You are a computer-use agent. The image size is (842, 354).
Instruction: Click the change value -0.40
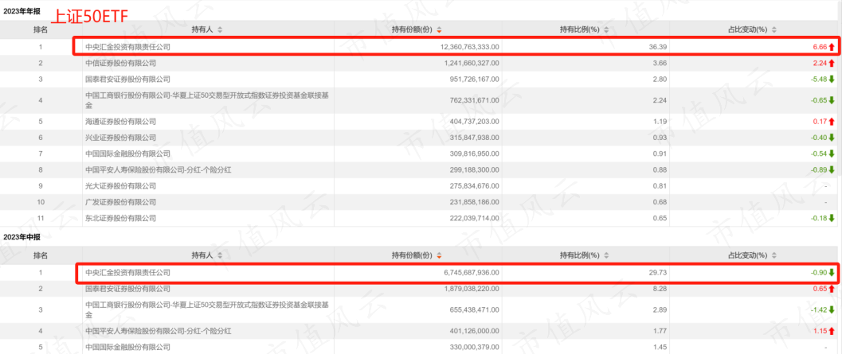(x=818, y=138)
